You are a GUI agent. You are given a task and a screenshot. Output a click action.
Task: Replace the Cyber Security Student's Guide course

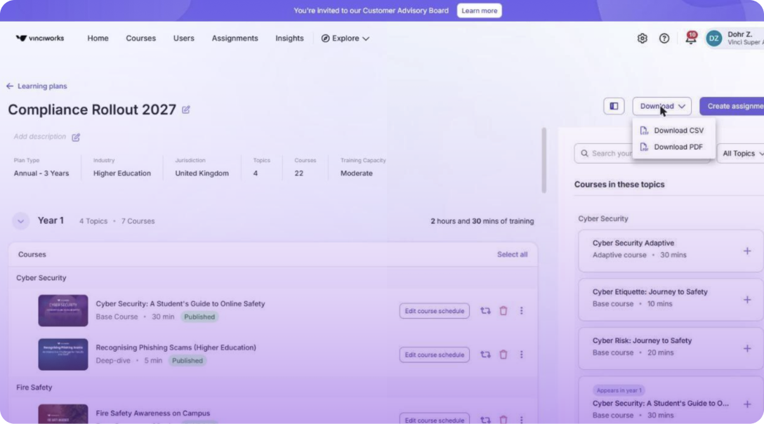click(x=485, y=310)
